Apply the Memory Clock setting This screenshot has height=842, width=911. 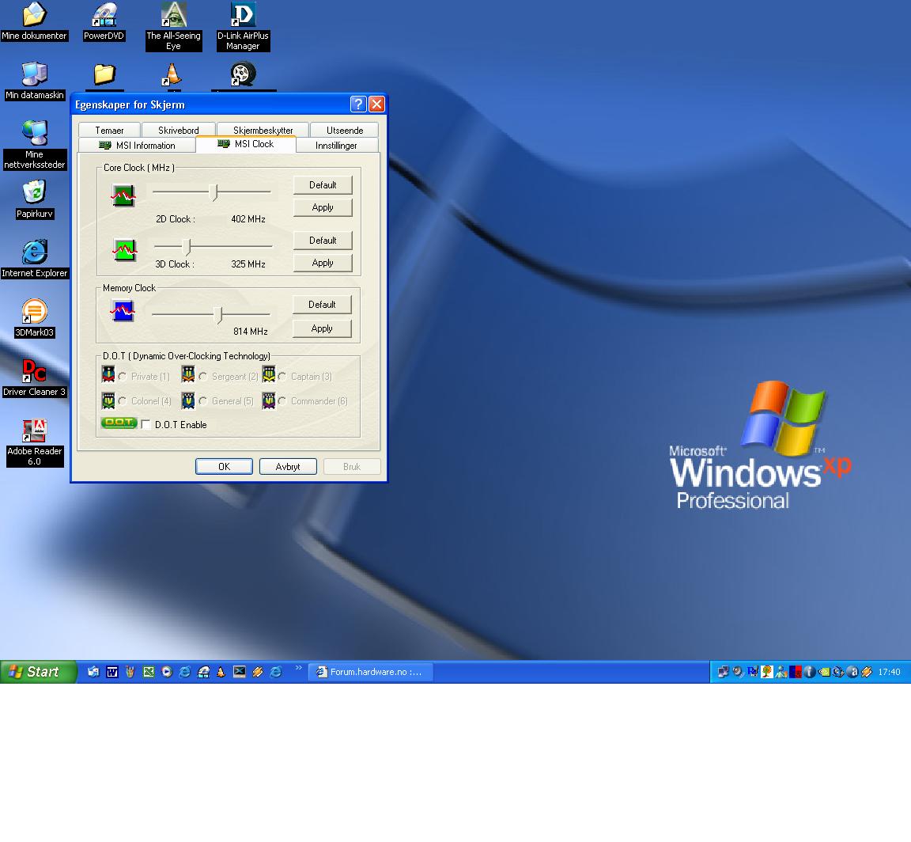click(322, 328)
